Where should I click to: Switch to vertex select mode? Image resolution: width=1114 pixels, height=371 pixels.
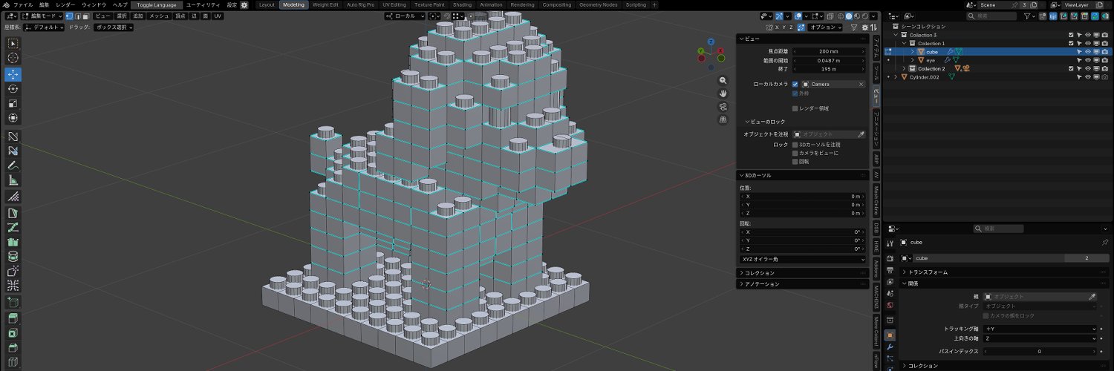[x=69, y=16]
